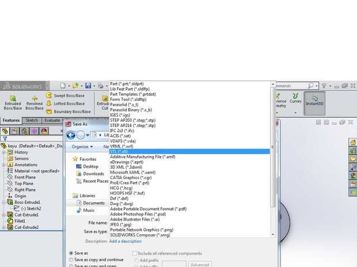This screenshot has width=357, height=267.
Task: Click Add a description link
Action: [125, 241]
